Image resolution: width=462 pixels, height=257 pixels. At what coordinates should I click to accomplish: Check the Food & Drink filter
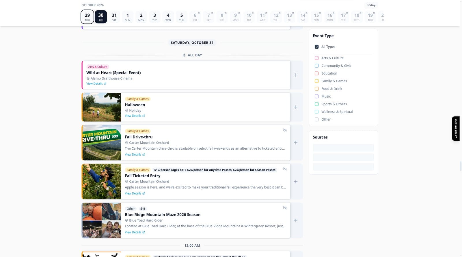point(316,89)
